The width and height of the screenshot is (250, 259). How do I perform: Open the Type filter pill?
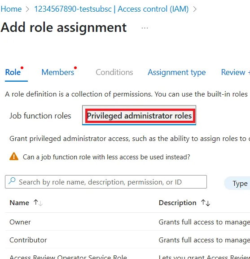(238, 183)
